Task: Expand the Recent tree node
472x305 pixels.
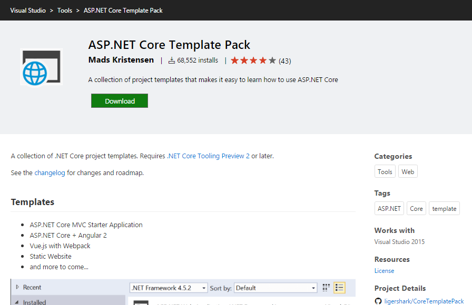Action: [x=17, y=287]
